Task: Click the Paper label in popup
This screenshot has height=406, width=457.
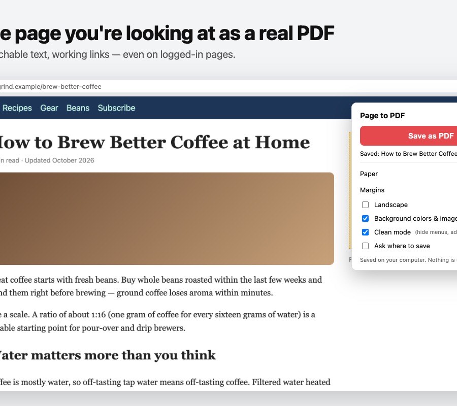Action: 369,174
